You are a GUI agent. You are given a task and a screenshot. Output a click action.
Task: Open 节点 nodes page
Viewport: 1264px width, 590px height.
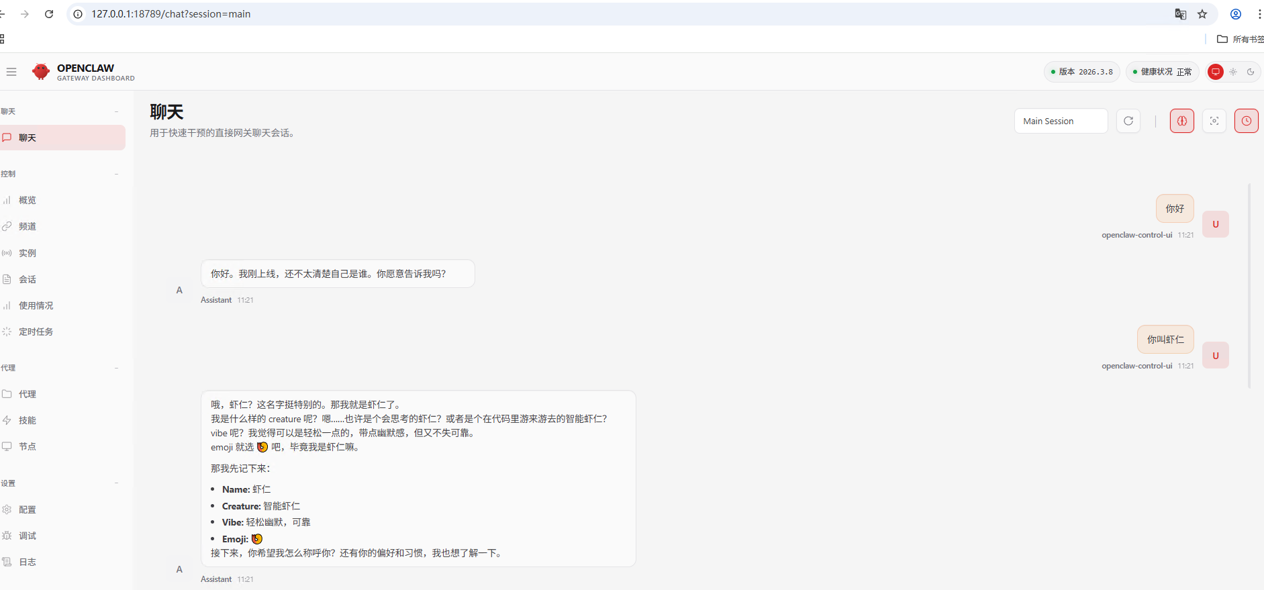[62, 446]
